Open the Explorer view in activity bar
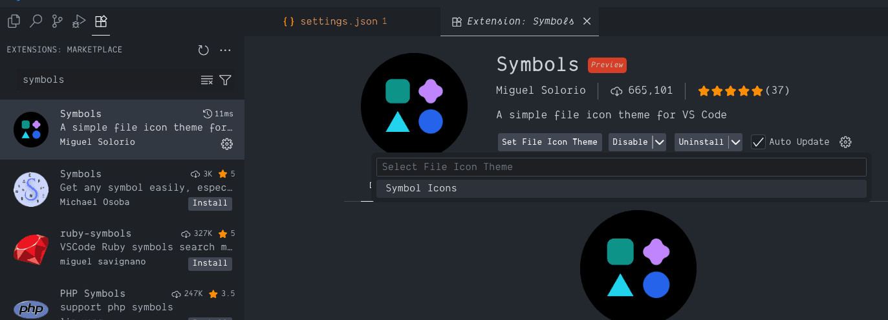Viewport: 888px width, 320px height. (14, 21)
